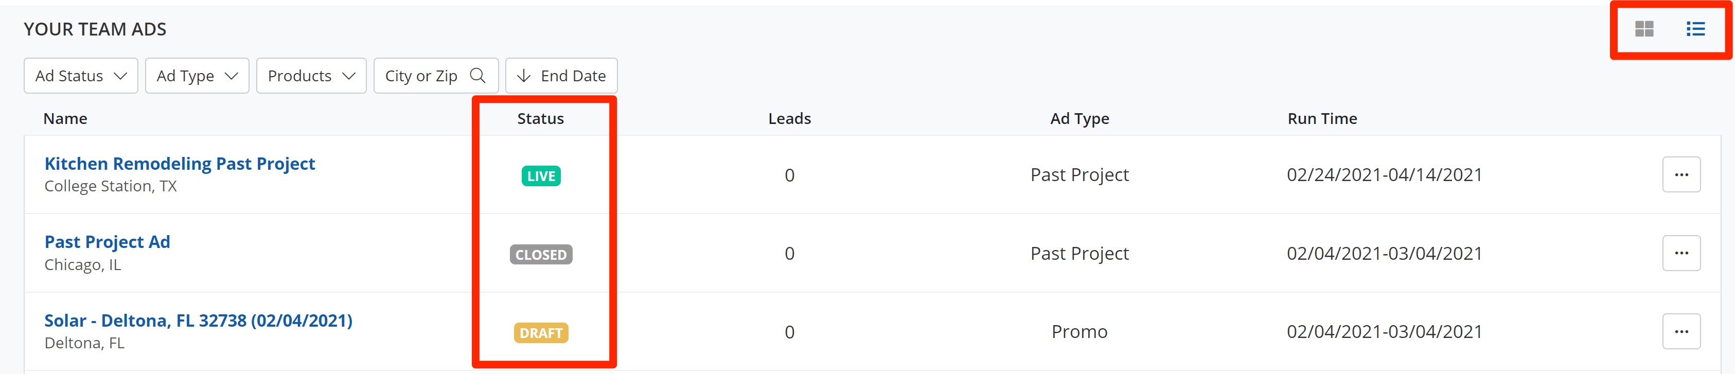Expand the Ad Type filter dropdown

click(197, 76)
